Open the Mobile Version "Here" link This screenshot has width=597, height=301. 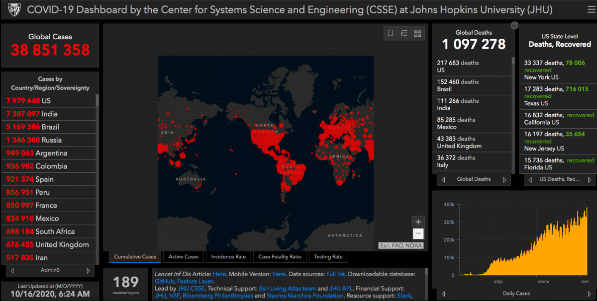click(x=279, y=274)
